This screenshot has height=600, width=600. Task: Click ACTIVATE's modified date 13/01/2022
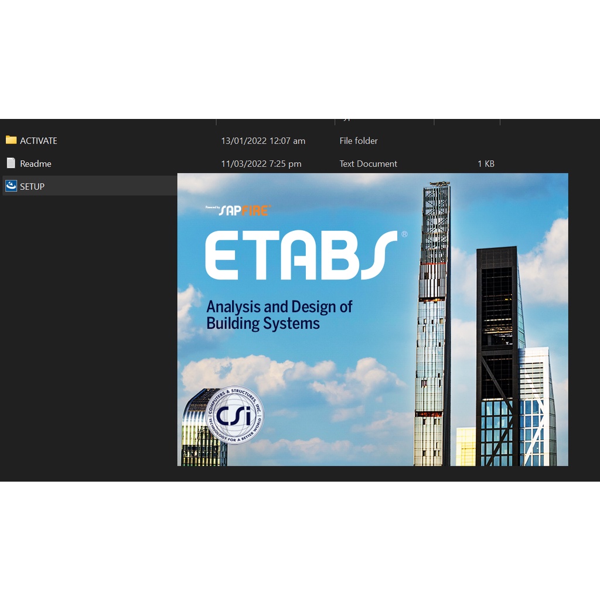click(x=263, y=141)
